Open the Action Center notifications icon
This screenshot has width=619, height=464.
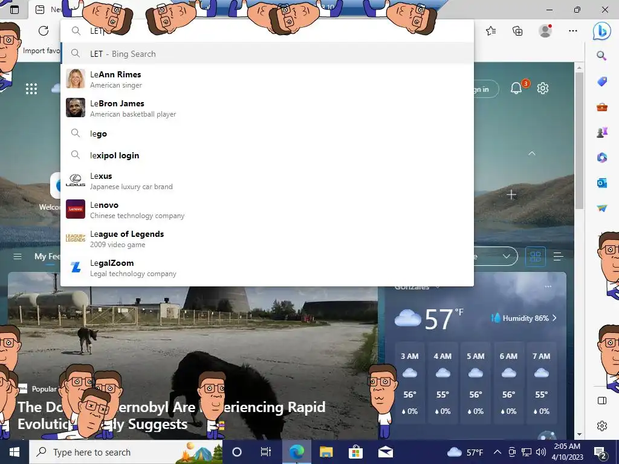tap(600, 452)
